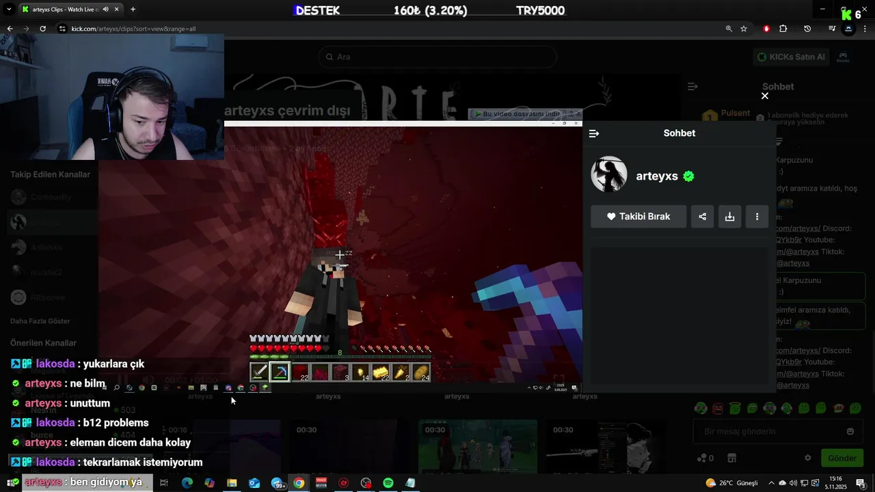Click the 26°C Güneşli weather widget

pyautogui.click(x=732, y=483)
